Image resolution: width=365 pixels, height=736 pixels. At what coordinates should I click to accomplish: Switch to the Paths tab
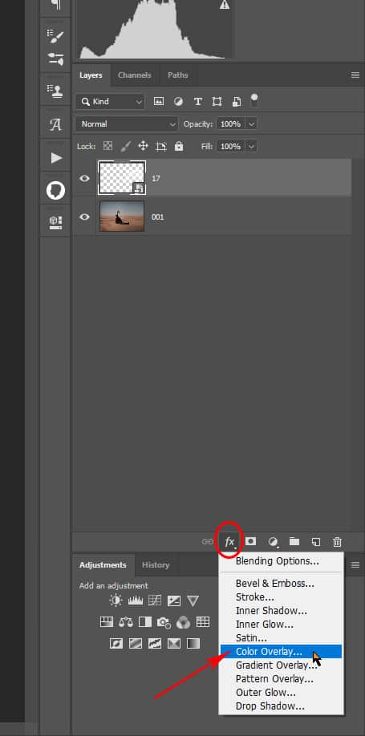pyautogui.click(x=177, y=75)
